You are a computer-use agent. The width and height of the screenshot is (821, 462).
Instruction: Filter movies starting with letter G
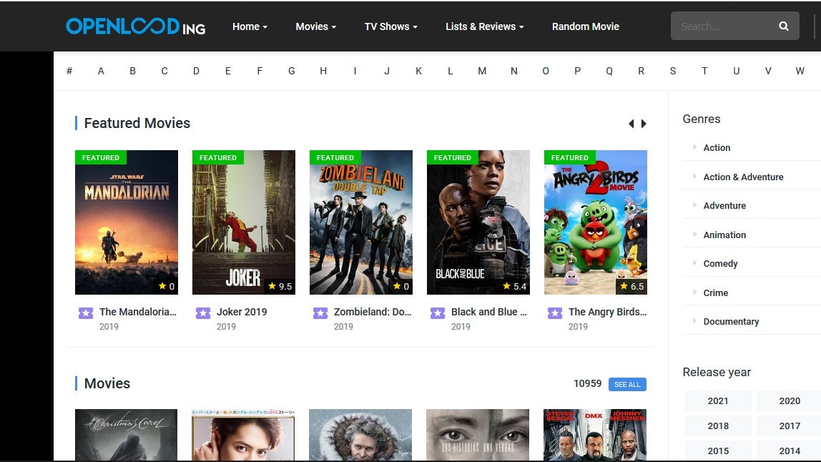pos(292,71)
